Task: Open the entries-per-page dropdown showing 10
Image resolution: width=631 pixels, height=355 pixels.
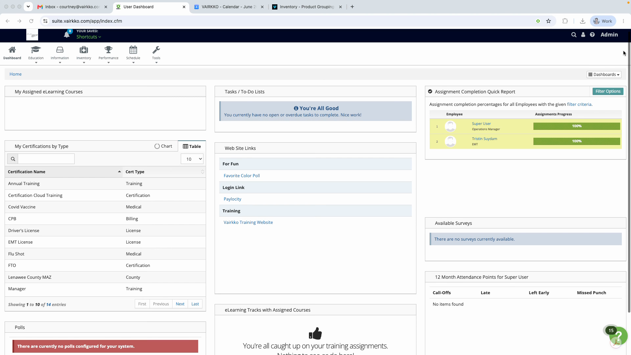Action: pyautogui.click(x=192, y=159)
